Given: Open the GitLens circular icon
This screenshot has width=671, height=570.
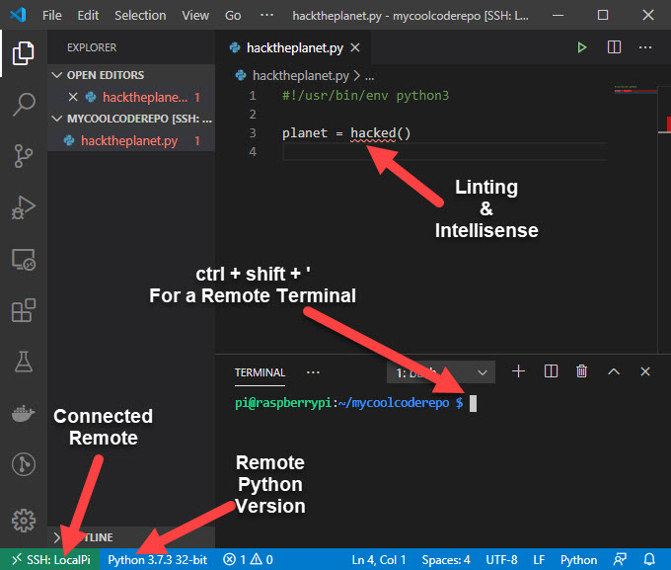Looking at the screenshot, I should coord(23,464).
